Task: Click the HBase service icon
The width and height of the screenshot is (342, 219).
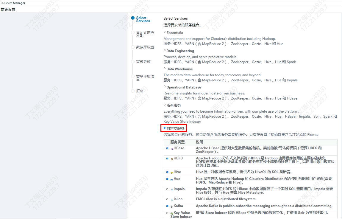Action: coord(172,149)
